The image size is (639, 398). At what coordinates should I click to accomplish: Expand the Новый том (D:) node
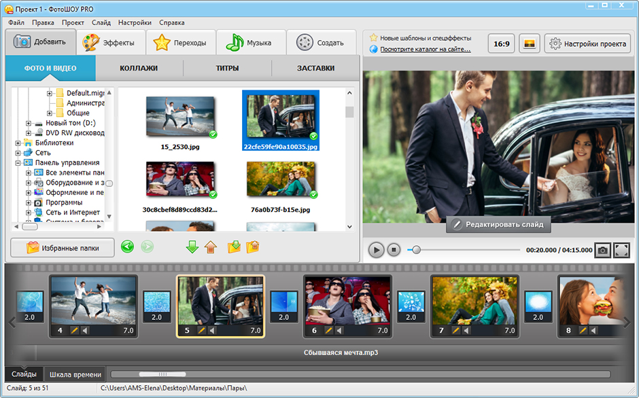click(x=29, y=123)
